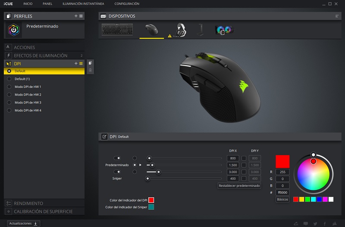
Task: Select the keyboard device icon
Action: [117, 30]
